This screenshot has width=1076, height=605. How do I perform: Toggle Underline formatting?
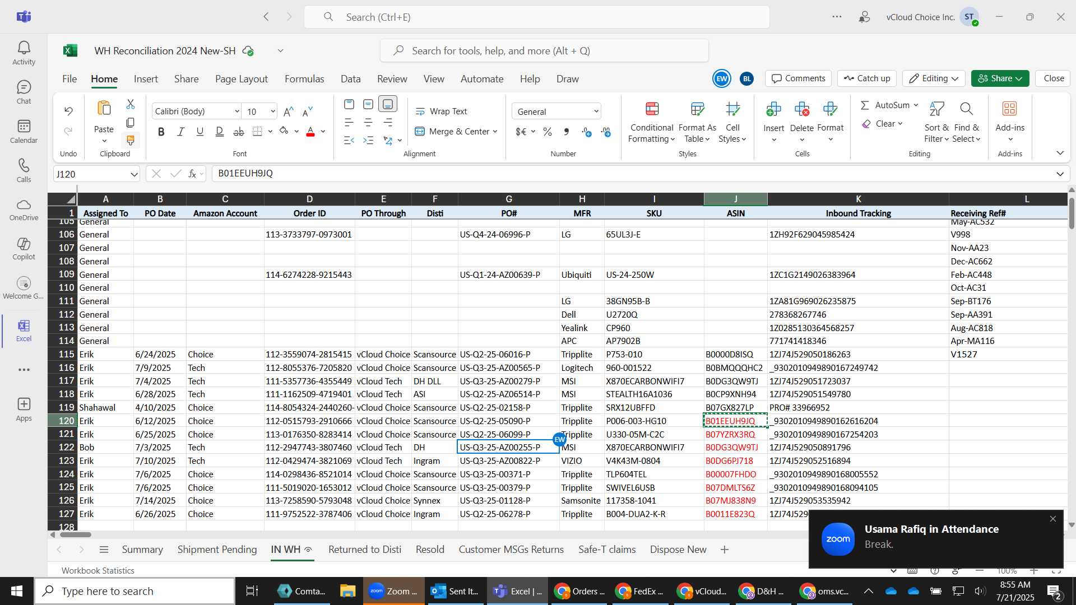pos(200,132)
